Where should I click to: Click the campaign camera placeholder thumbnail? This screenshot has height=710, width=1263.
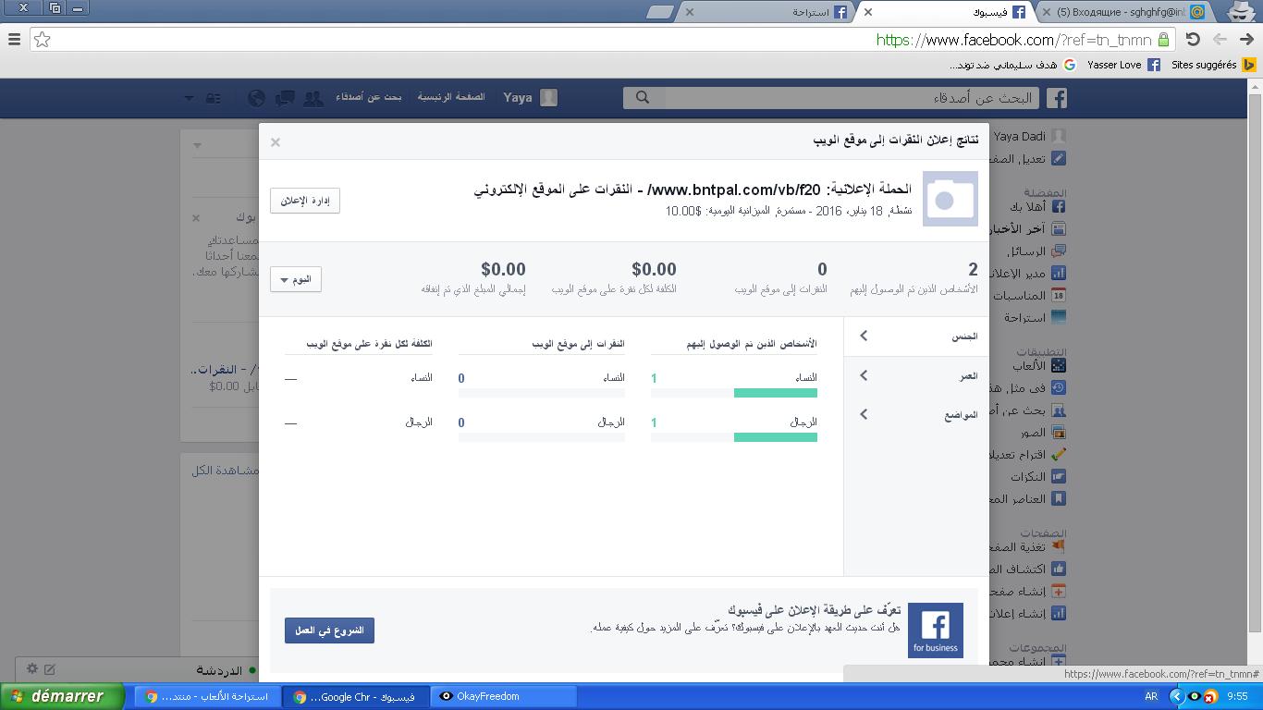tap(950, 199)
